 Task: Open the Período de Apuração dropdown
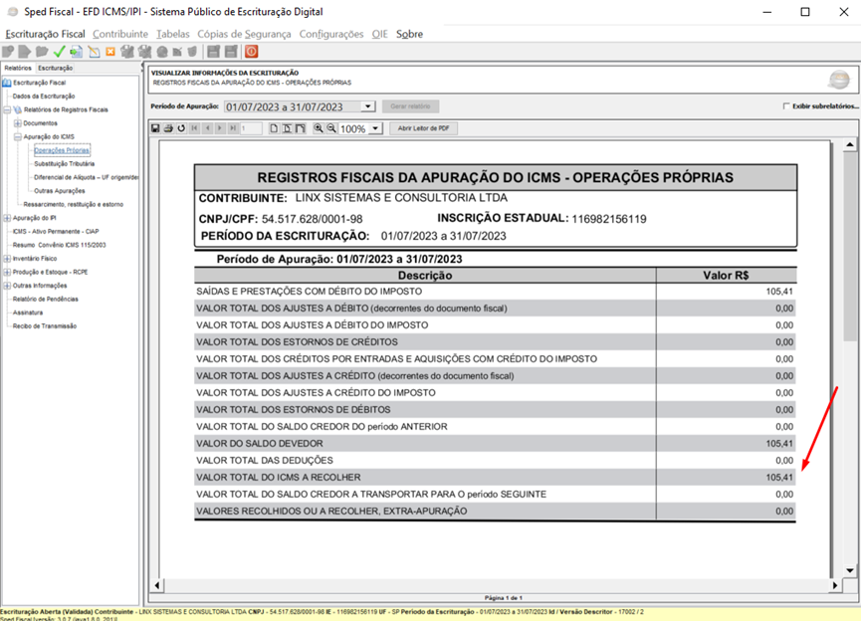click(x=367, y=106)
